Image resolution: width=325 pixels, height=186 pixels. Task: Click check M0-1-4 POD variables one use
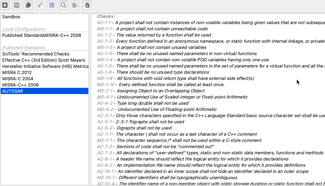(x=184, y=60)
